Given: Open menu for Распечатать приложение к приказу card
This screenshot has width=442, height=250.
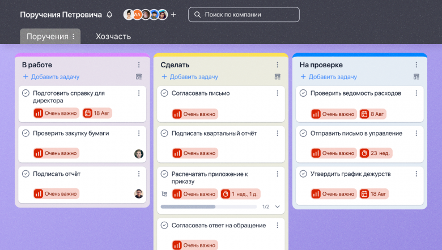Looking at the screenshot, I should [277, 174].
